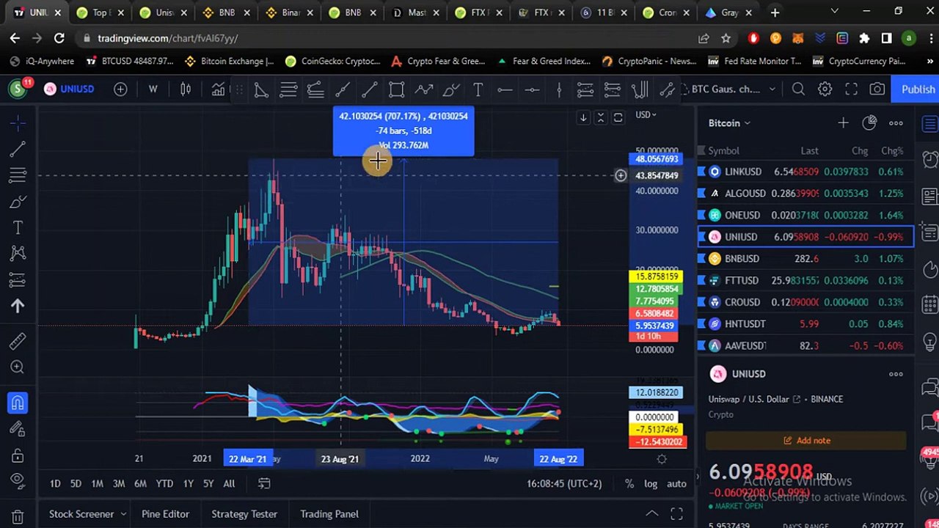Screen dimensions: 939x528
Task: Click compare or add symbol plus icon
Action: point(120,89)
